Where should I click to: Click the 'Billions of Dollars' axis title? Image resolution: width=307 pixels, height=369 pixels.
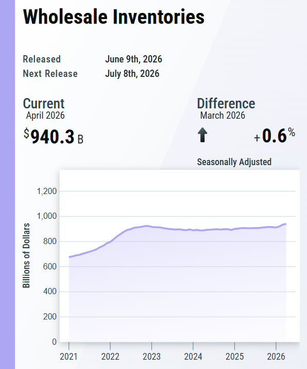pyautogui.click(x=26, y=255)
